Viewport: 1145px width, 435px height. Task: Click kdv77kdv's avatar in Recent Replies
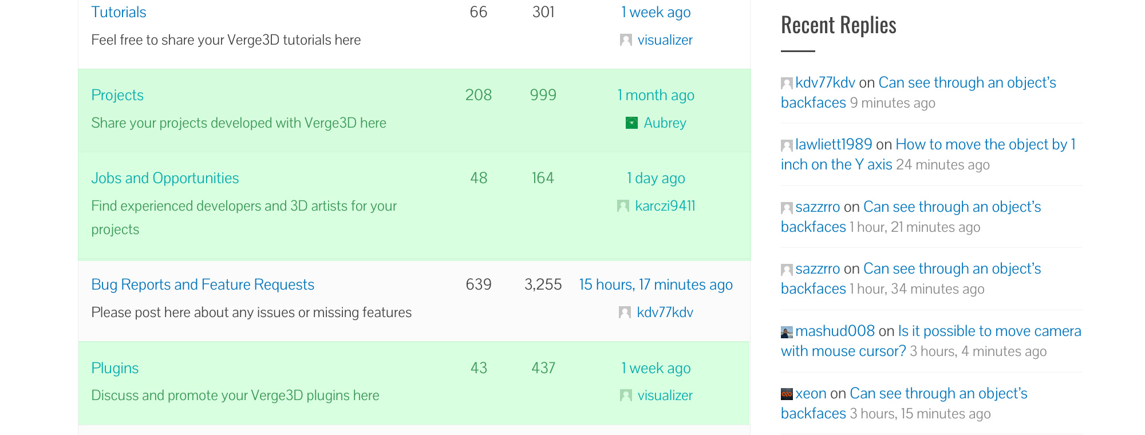(x=787, y=84)
